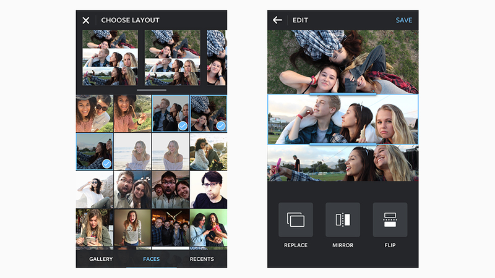Select photo of woman in sunglasses and white shirt
495x278 pixels.
(x=95, y=190)
